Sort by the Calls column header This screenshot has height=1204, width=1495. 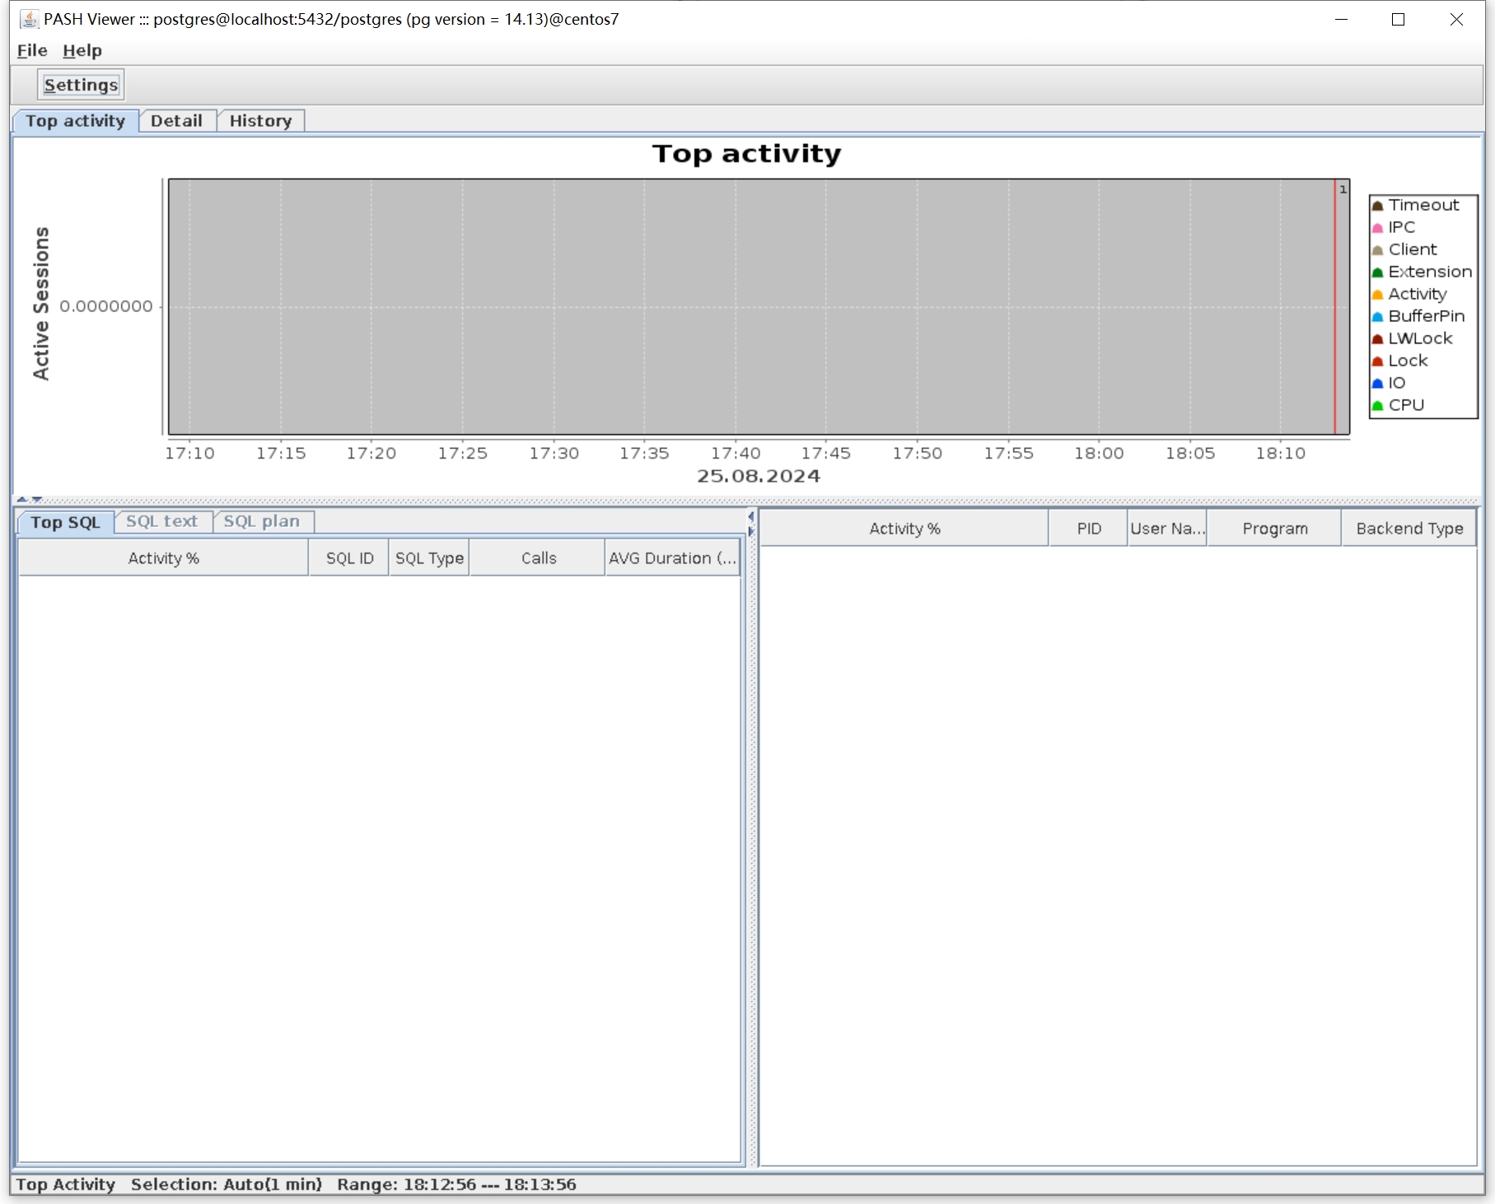538,558
